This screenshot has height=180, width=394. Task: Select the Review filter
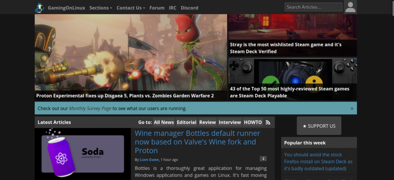pyautogui.click(x=207, y=122)
